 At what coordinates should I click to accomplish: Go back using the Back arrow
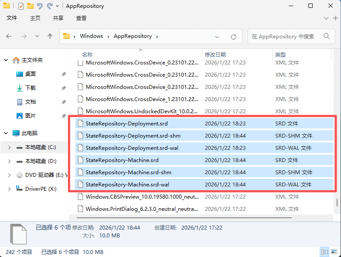(9, 37)
